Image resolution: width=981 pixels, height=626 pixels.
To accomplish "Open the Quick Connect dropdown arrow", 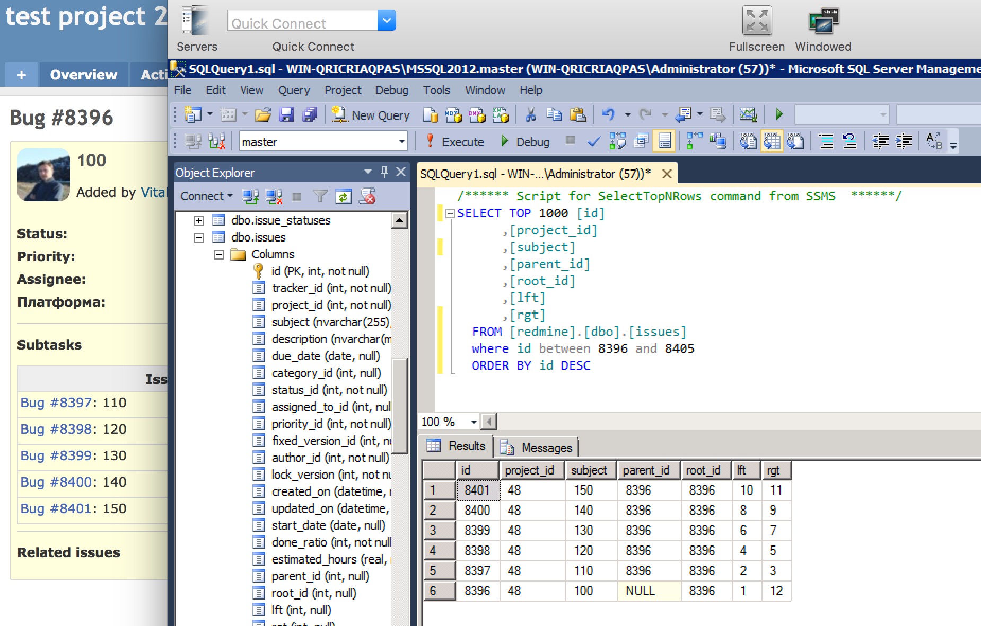I will tap(387, 21).
